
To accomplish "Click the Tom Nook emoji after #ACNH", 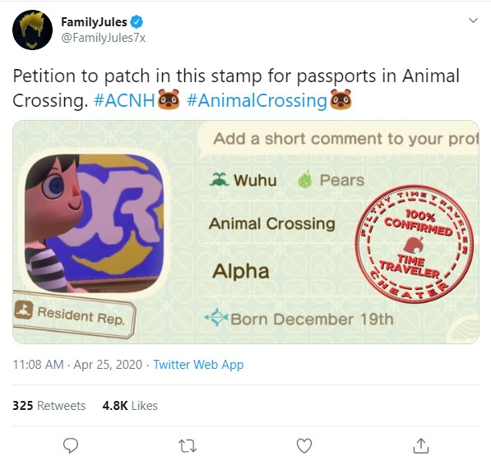I will 169,99.
